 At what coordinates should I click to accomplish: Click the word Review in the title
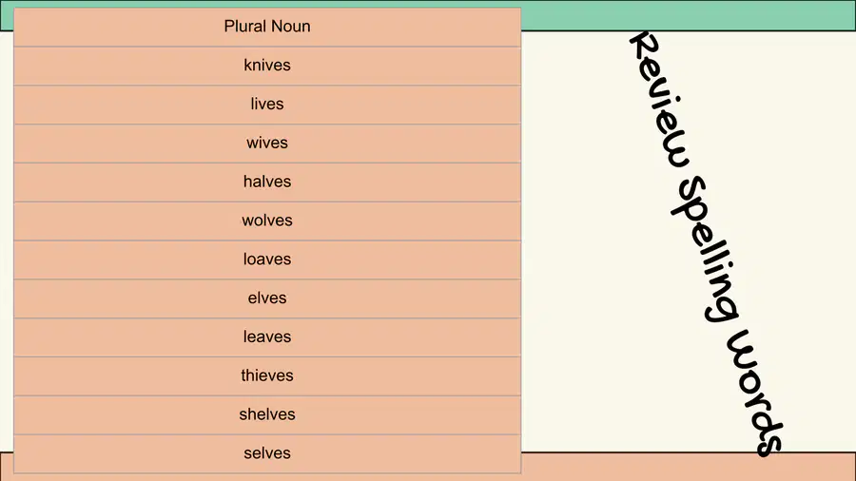[661, 101]
